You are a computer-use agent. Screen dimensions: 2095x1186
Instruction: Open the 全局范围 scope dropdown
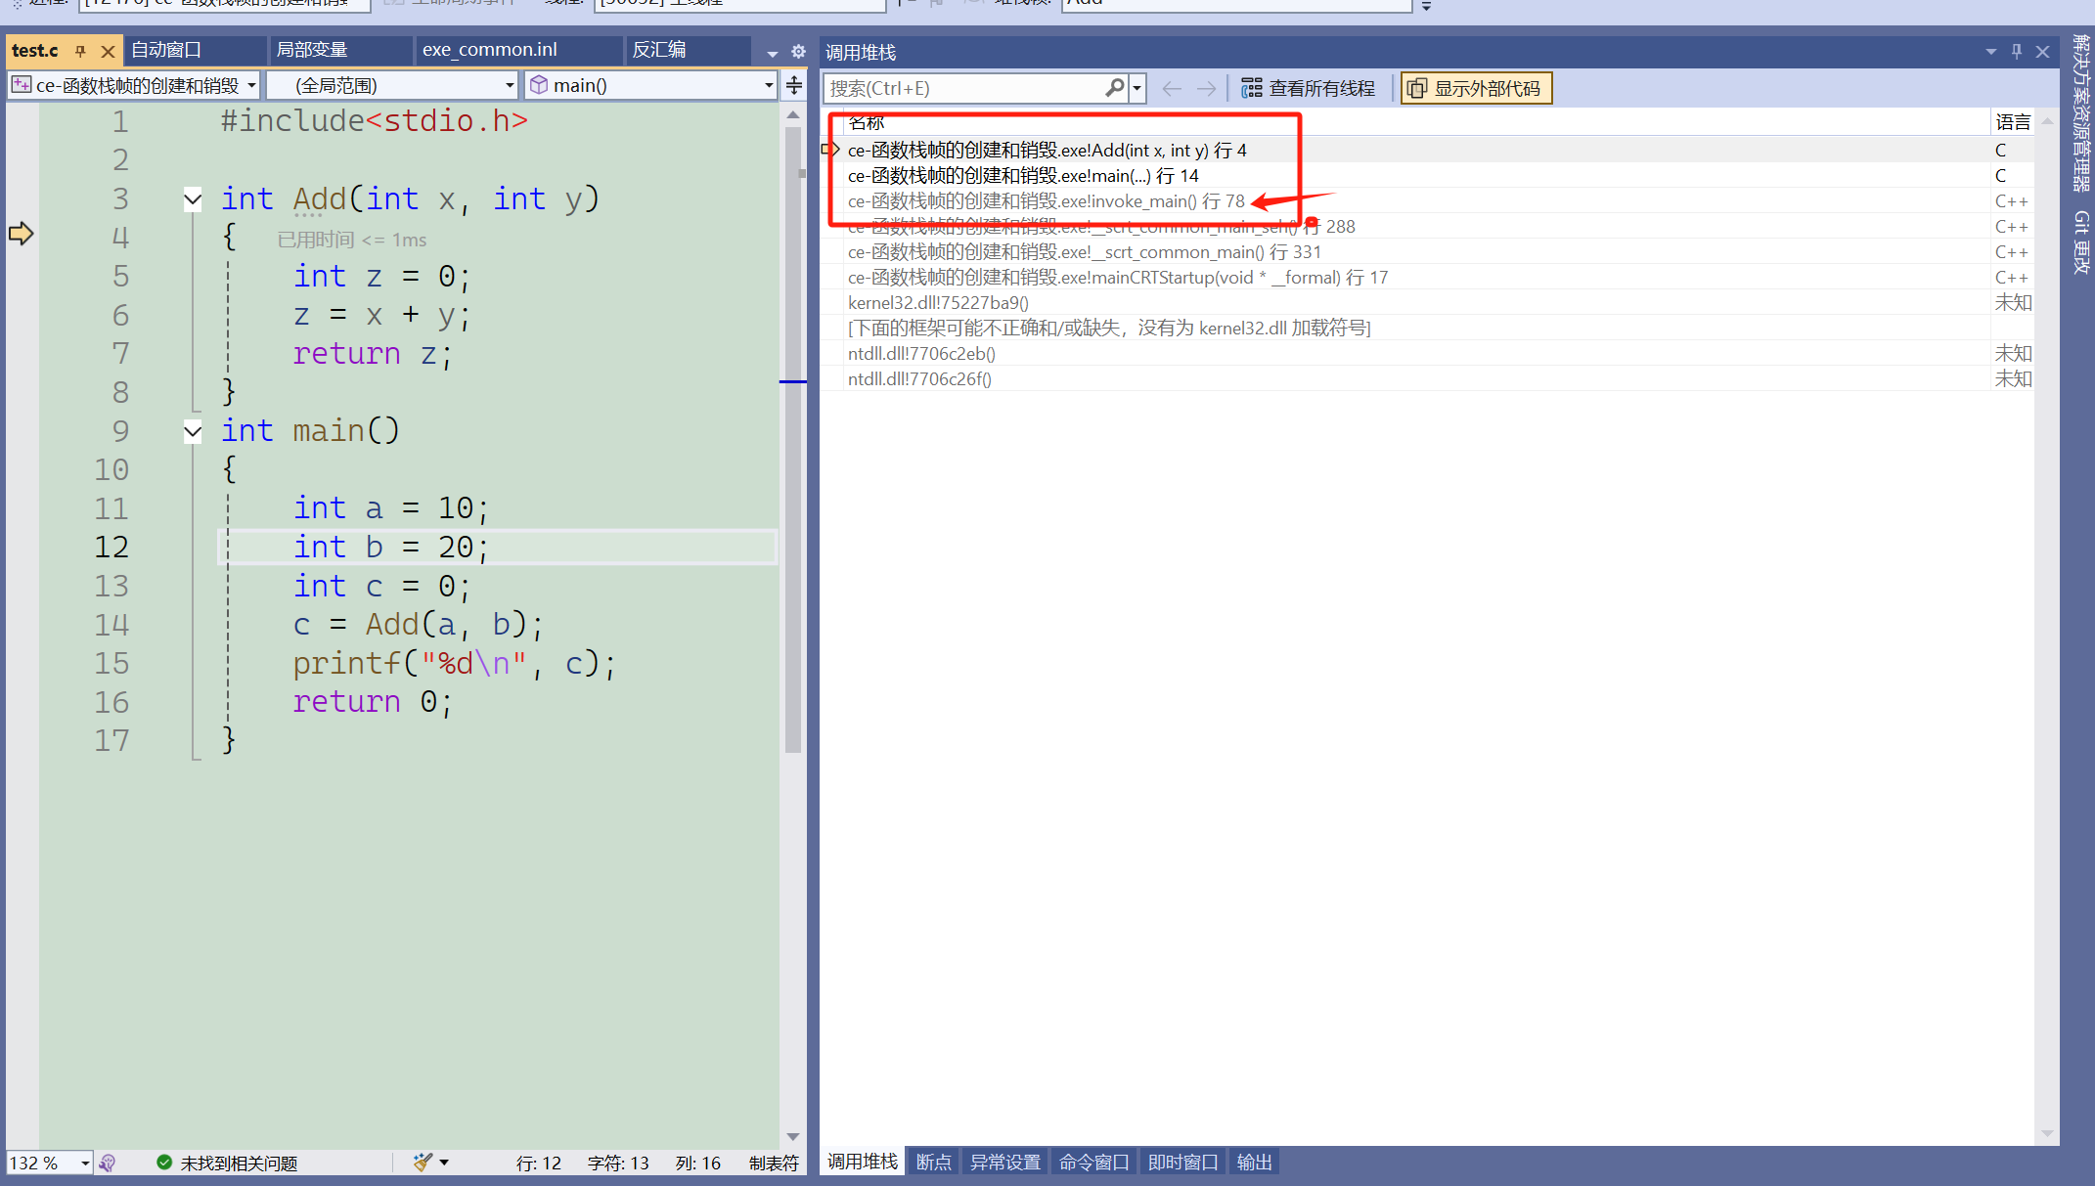pyautogui.click(x=509, y=85)
